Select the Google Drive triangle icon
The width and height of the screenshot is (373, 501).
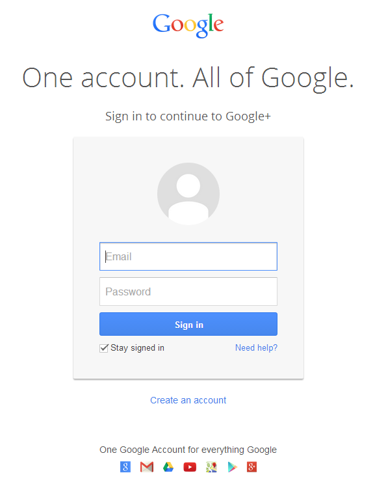click(168, 467)
